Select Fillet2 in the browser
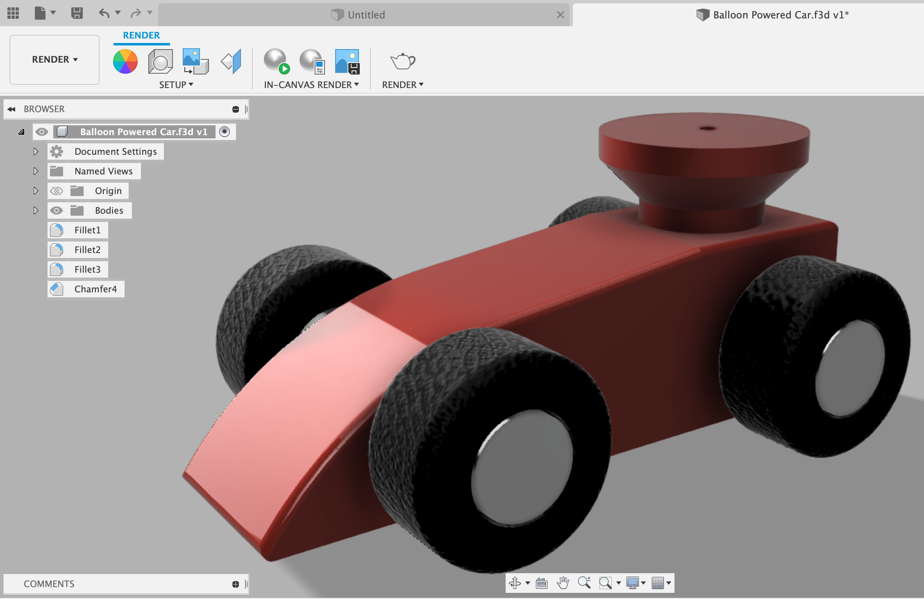 87,250
